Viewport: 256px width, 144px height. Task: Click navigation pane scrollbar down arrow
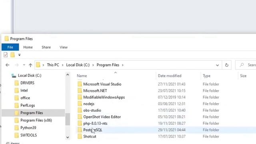point(68,138)
